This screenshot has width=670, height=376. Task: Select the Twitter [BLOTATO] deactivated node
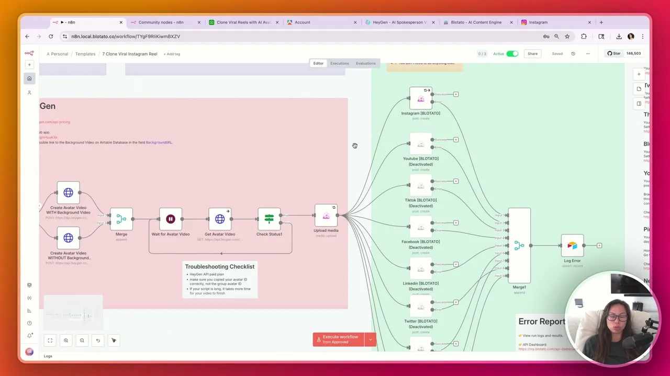tap(421, 307)
